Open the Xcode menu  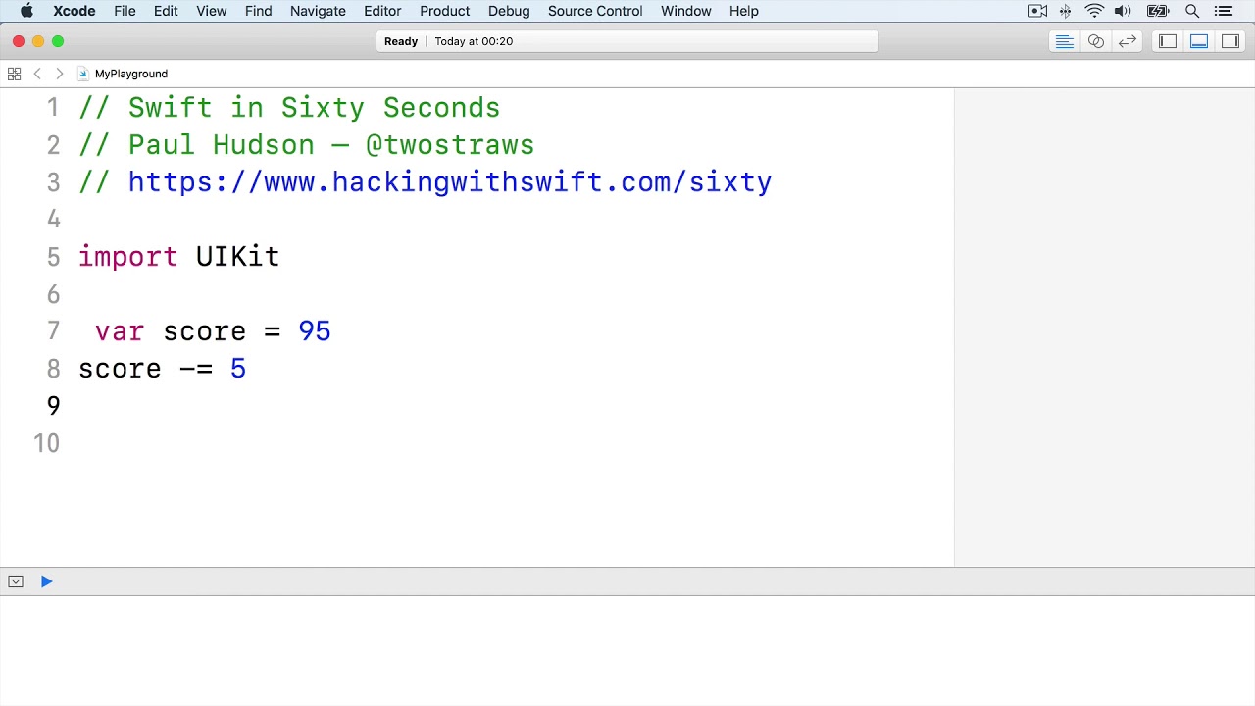point(75,11)
